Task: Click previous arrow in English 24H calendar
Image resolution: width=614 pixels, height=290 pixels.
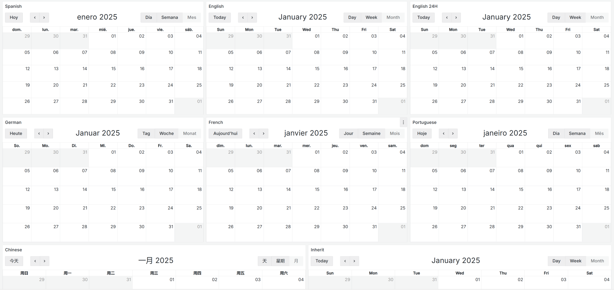Action: [447, 17]
